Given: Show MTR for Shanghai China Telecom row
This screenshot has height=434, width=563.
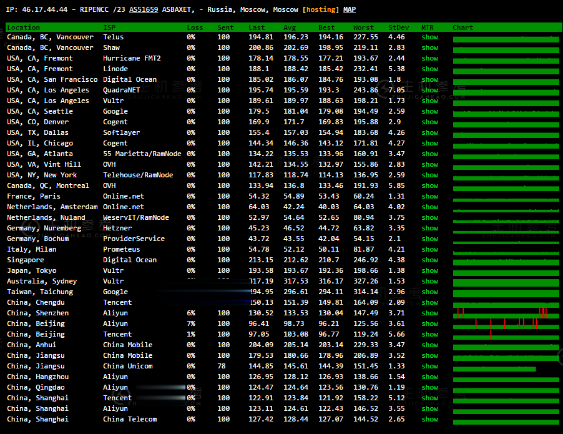Looking at the screenshot, I should click(x=430, y=419).
